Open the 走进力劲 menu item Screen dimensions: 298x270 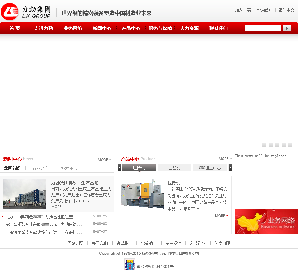point(43,28)
